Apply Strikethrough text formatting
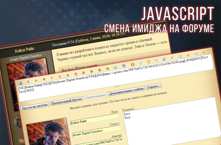The image size is (221, 145). [x=67, y=75]
